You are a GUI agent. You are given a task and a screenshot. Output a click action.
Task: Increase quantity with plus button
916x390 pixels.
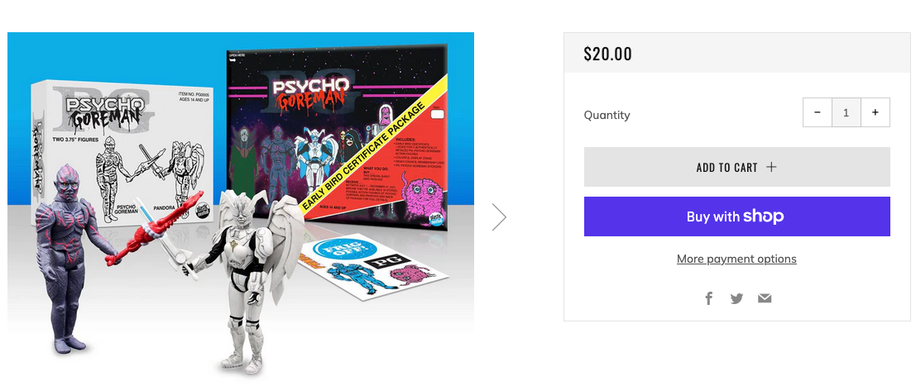(x=875, y=112)
